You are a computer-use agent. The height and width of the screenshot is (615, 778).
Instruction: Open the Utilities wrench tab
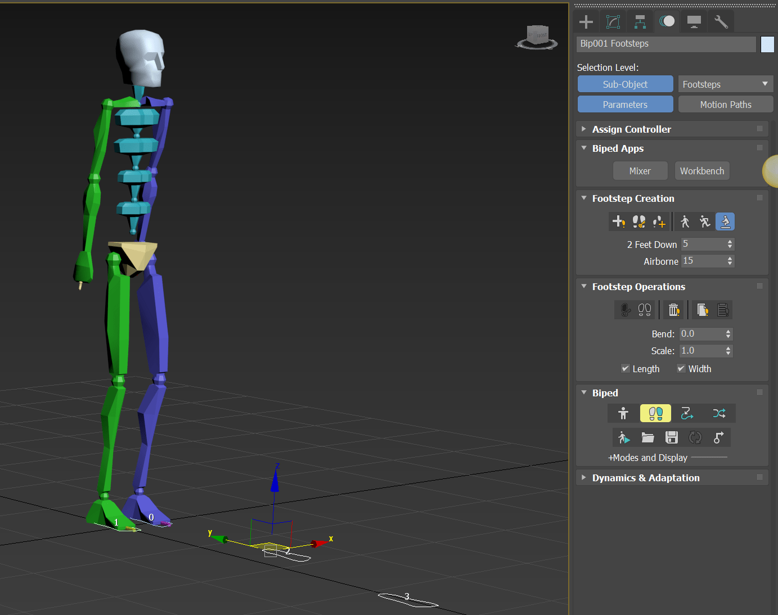(x=721, y=22)
